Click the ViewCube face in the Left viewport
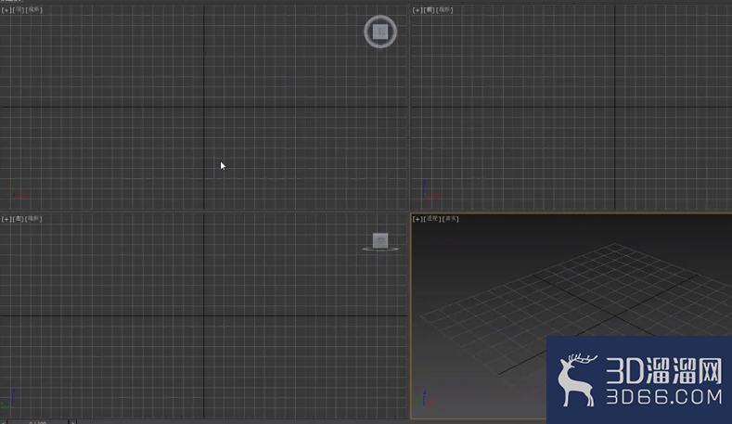This screenshot has height=424, width=732. point(380,240)
